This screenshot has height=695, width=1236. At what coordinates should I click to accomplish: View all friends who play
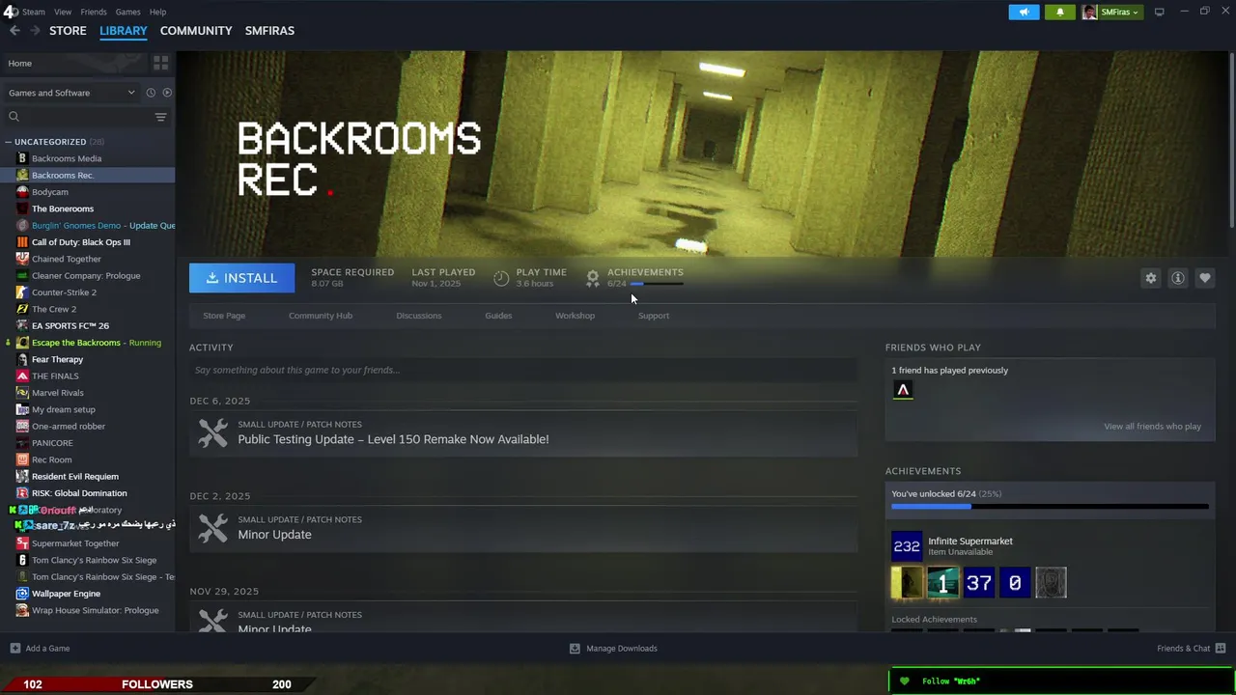click(1153, 427)
